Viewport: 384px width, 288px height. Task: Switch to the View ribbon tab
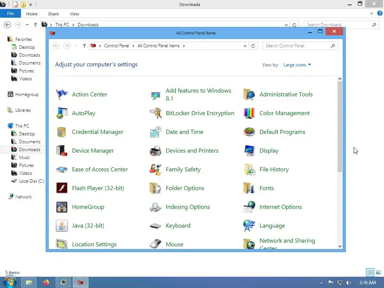point(74,14)
